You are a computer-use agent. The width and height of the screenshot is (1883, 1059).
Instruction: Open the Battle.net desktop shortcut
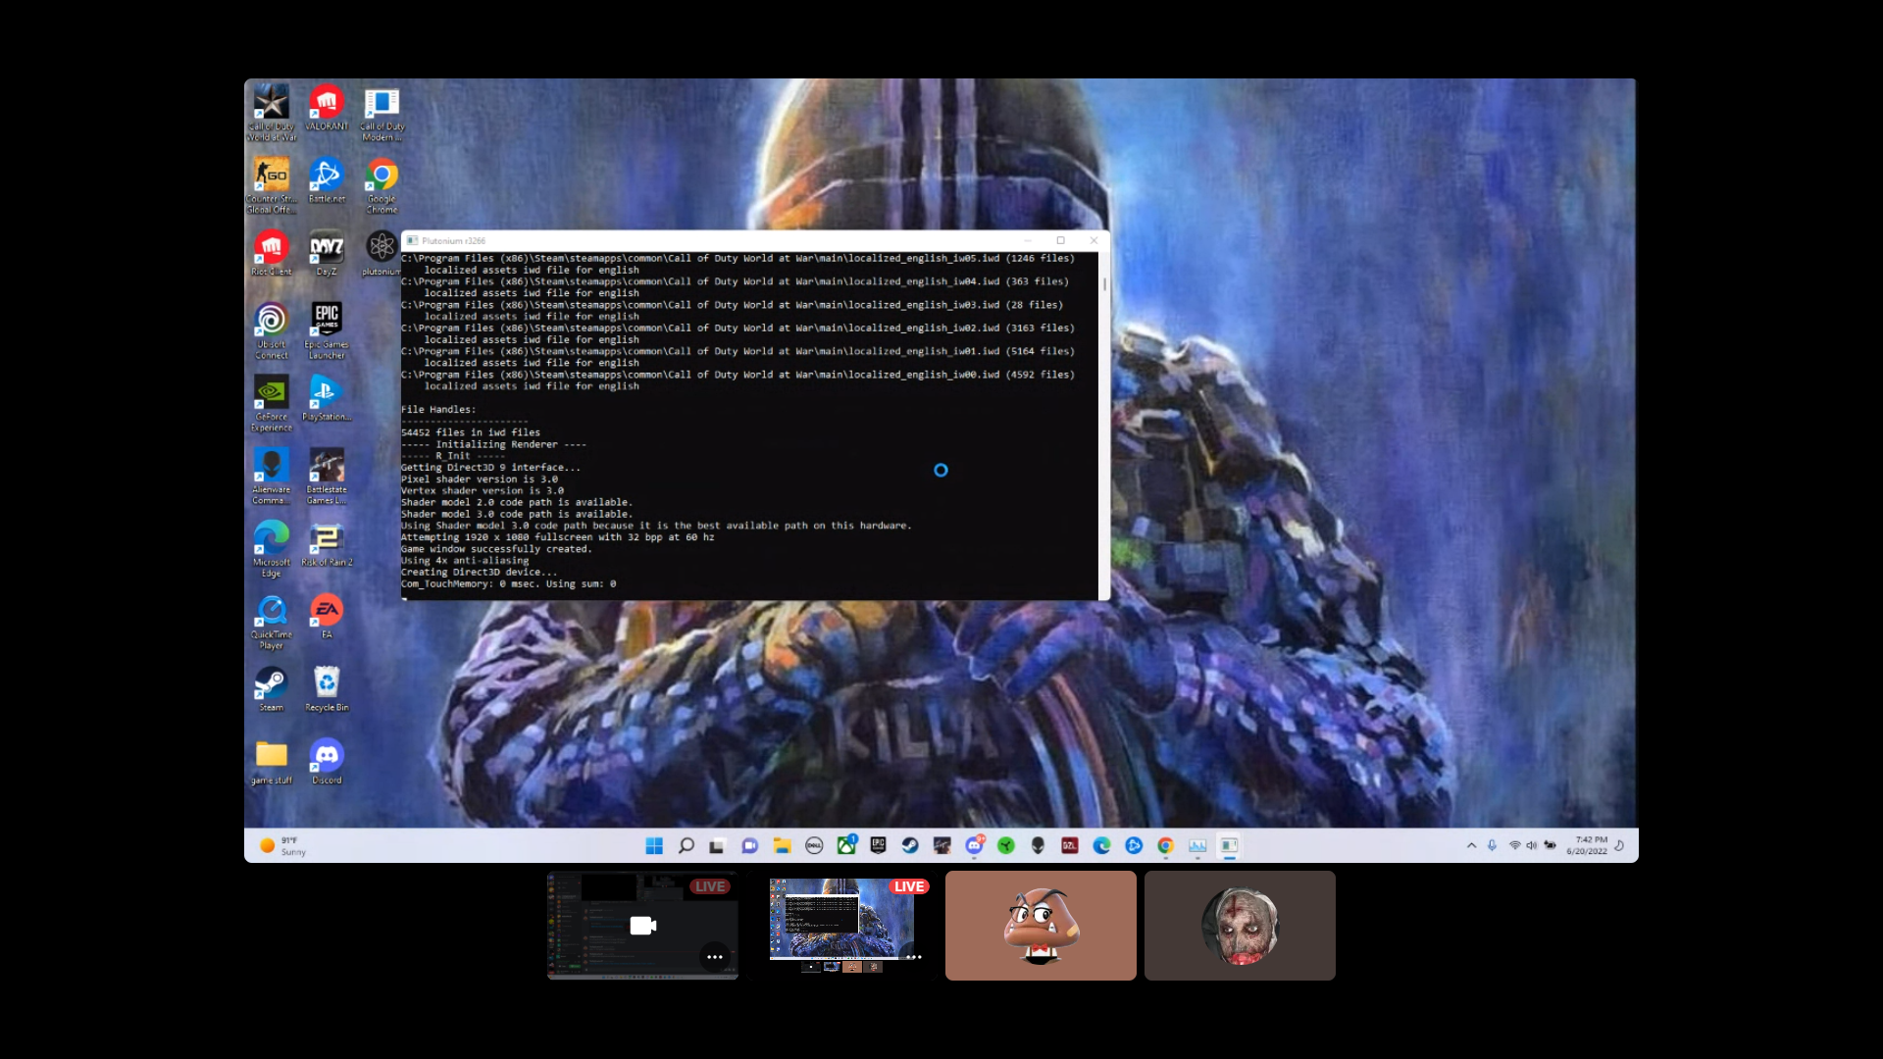pyautogui.click(x=327, y=179)
